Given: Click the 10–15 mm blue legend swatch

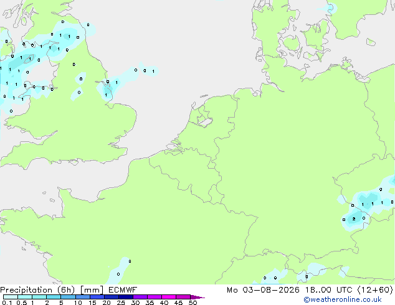Looking at the screenshot, I should tap(83, 297).
